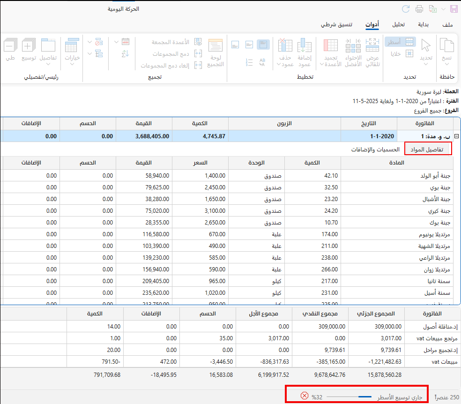
Task: Click دمج المجموعات merge groups
Action: pyautogui.click(x=178, y=54)
